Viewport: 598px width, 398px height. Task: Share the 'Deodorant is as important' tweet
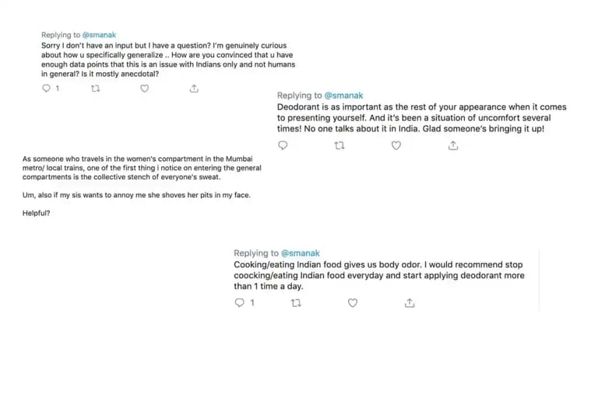pos(453,145)
